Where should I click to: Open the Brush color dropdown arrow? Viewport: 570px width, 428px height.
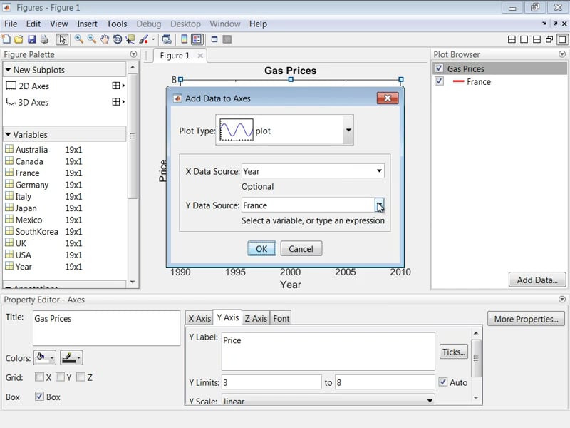[x=153, y=39]
